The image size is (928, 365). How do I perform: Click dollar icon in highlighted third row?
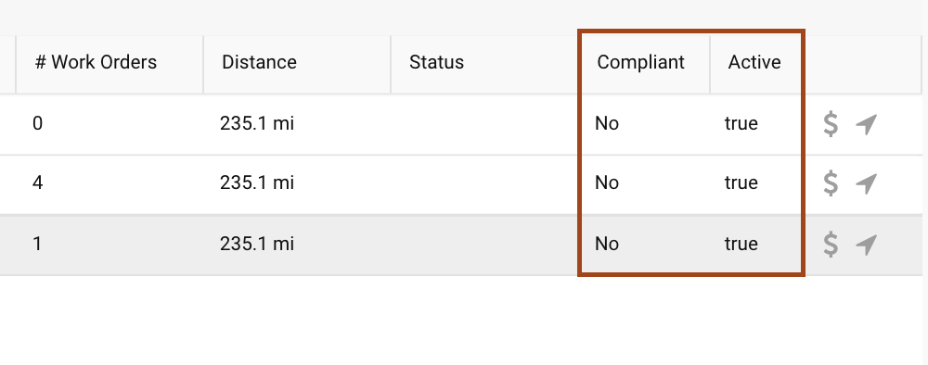point(831,245)
